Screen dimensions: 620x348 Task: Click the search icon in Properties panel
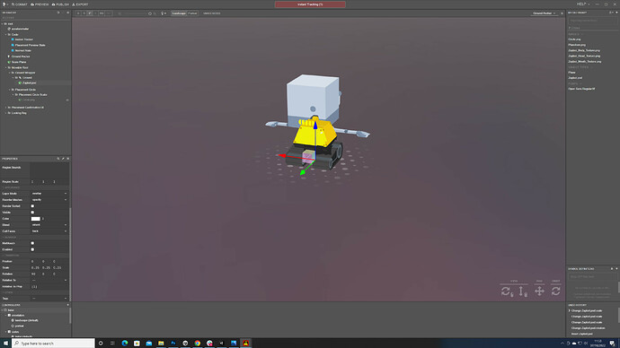(x=58, y=159)
